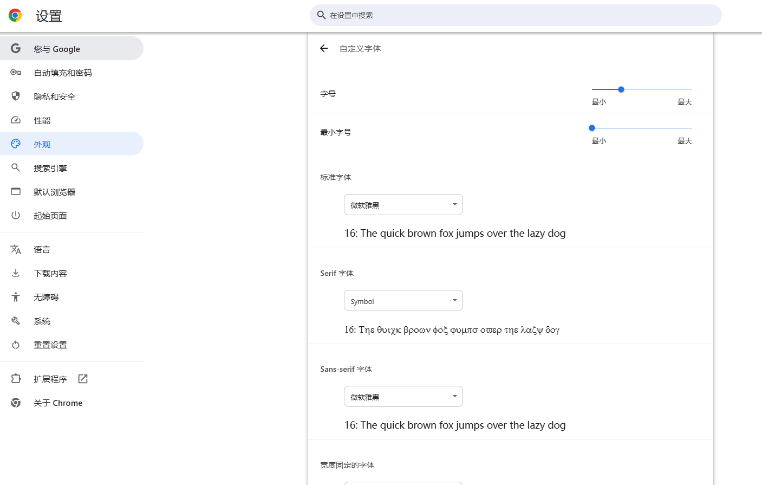Open 关于 Chrome page
The image size is (762, 485).
[71, 403]
